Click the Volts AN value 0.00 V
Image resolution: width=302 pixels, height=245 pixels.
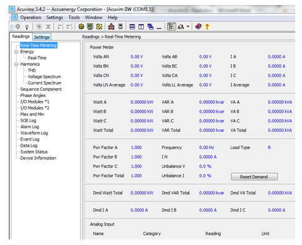coord(136,57)
